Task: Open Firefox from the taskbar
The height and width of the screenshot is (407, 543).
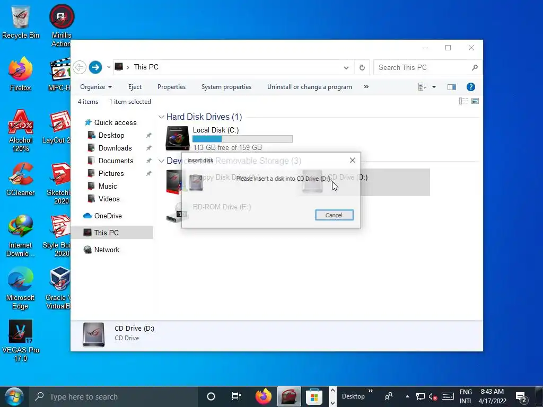Action: (264, 396)
